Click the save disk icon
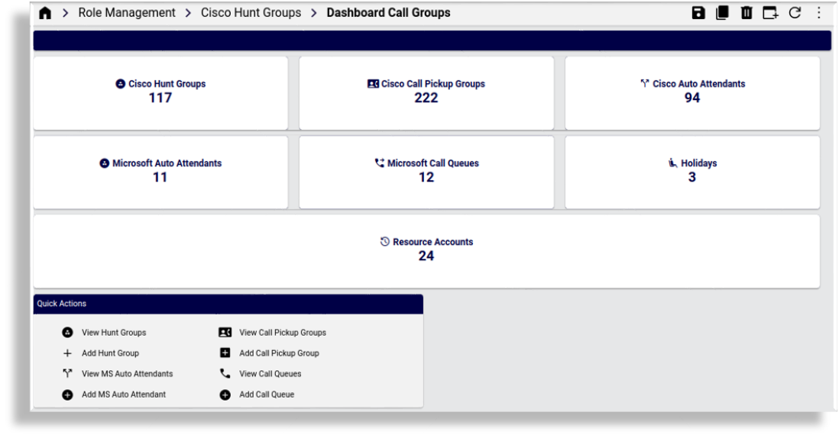This screenshot has height=438, width=839. 698,13
